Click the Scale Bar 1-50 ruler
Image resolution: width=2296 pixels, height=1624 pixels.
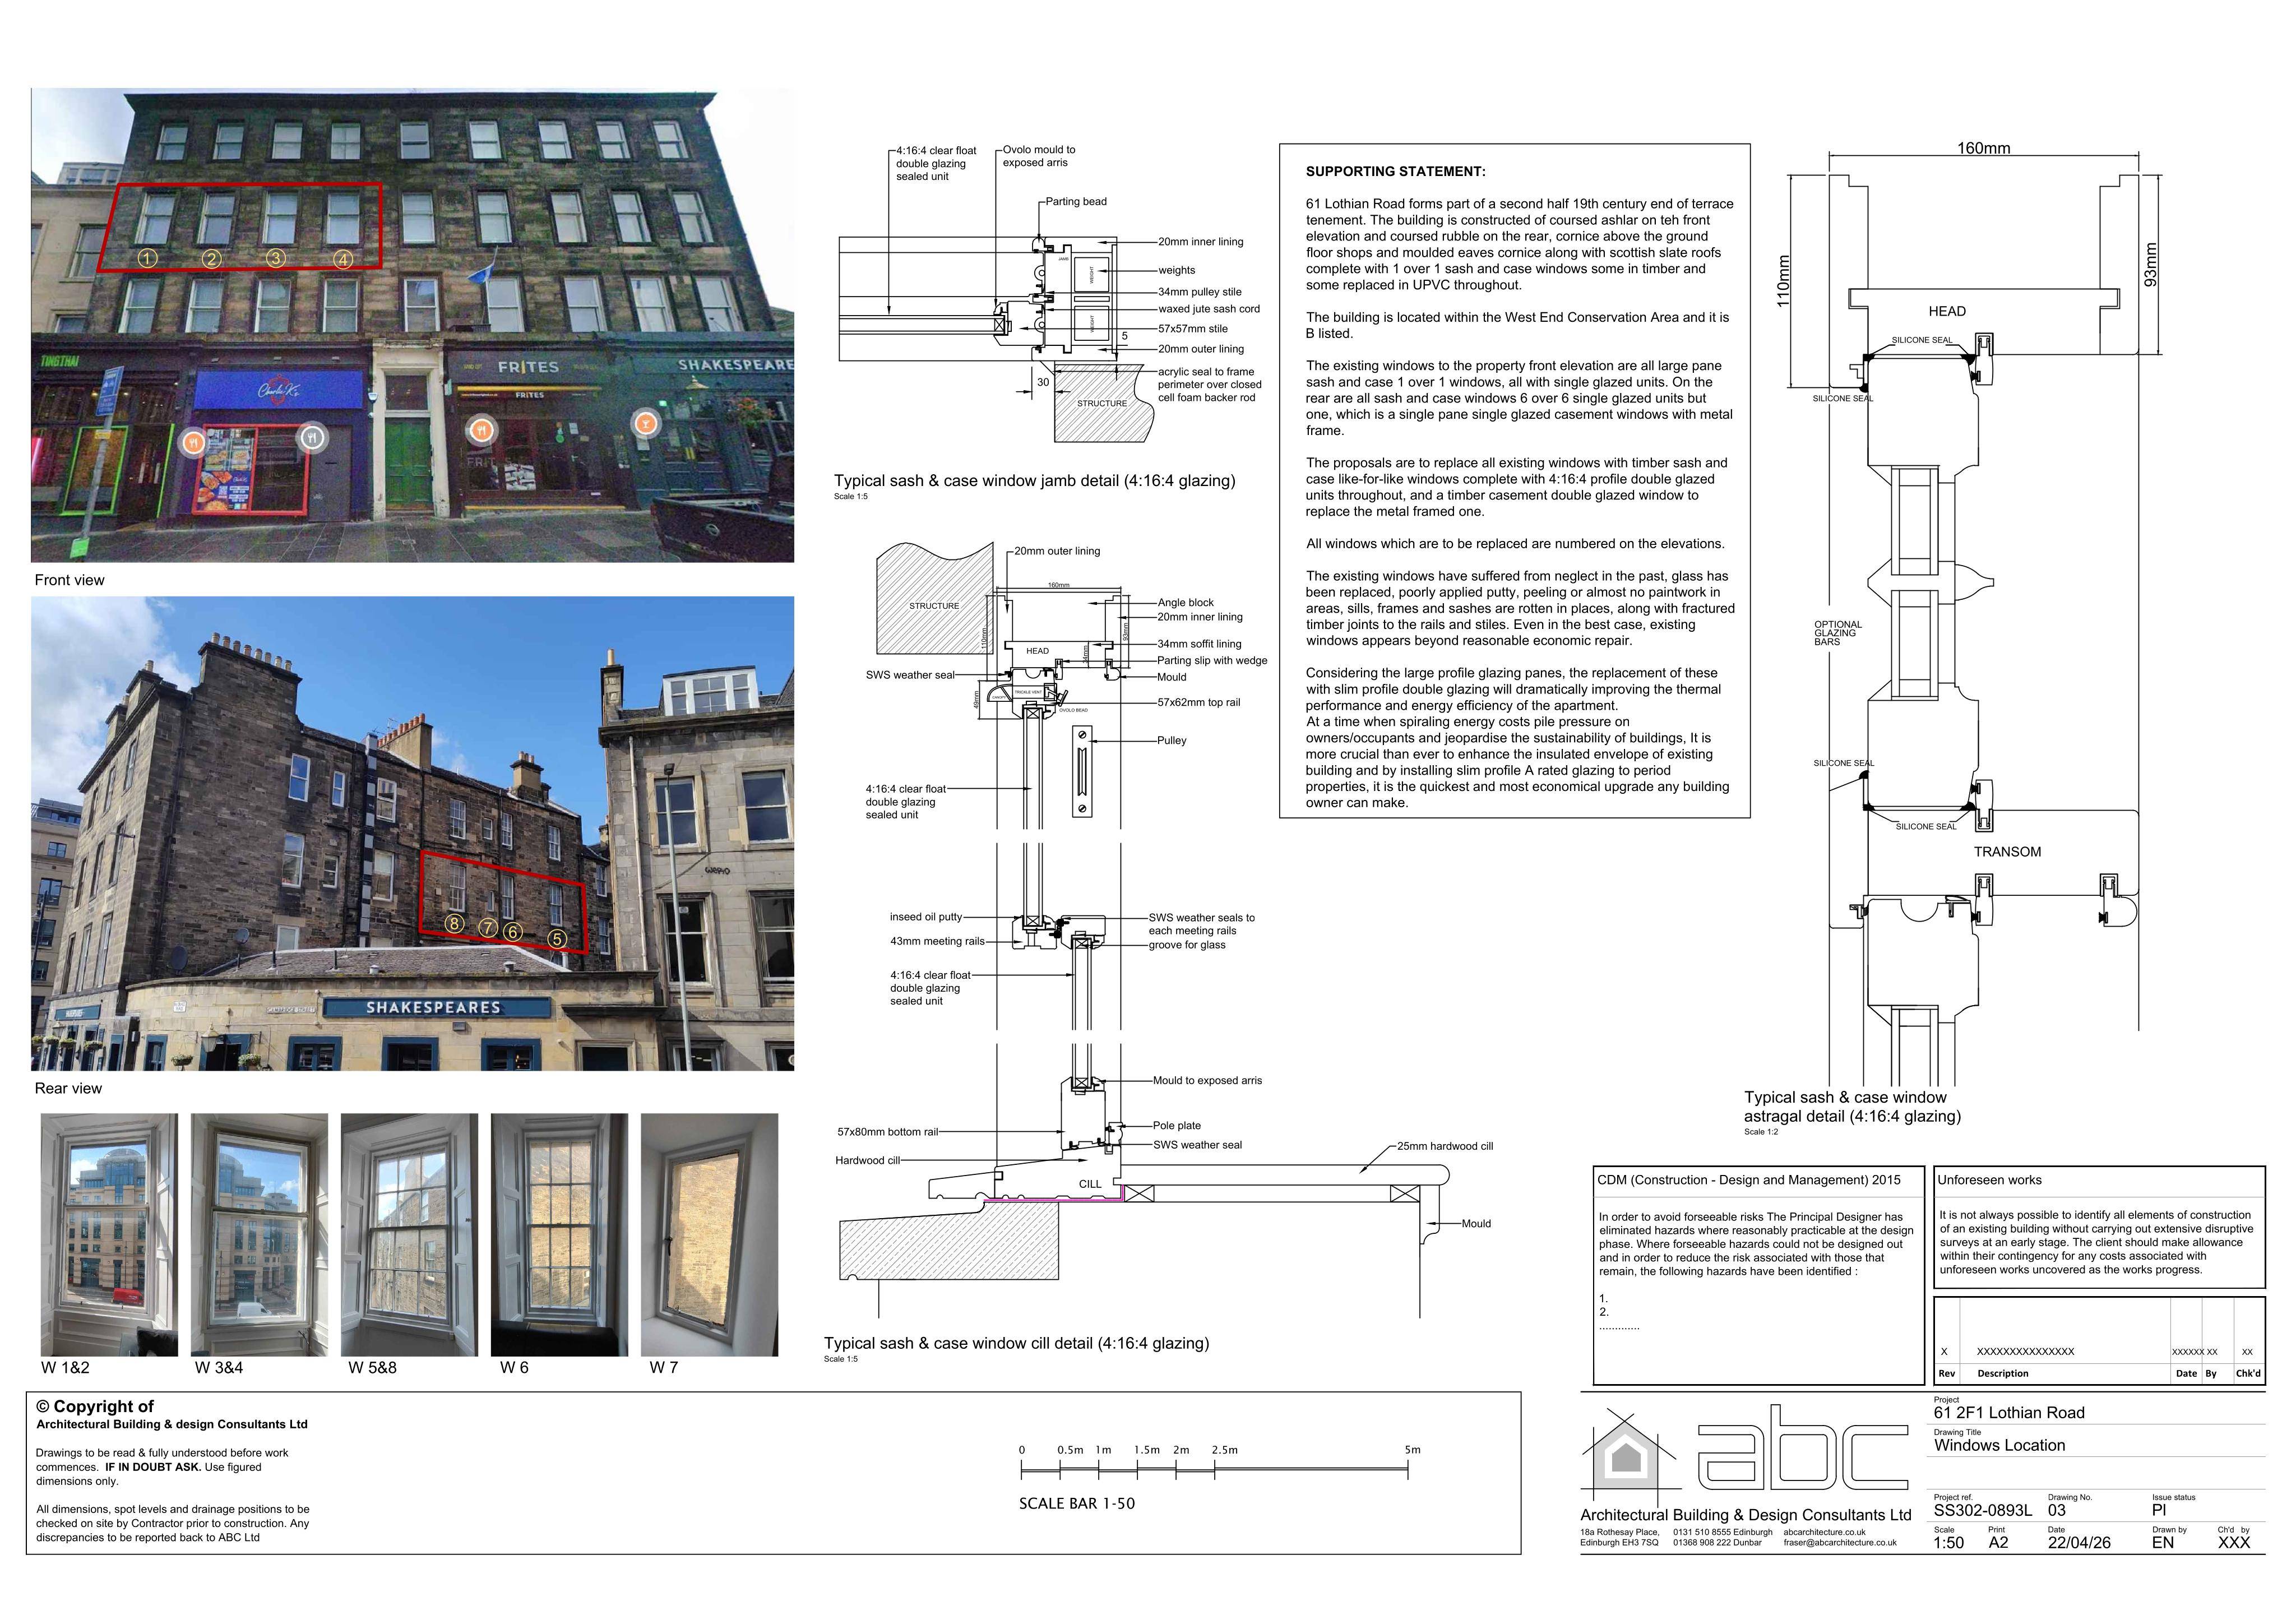click(x=1214, y=1469)
